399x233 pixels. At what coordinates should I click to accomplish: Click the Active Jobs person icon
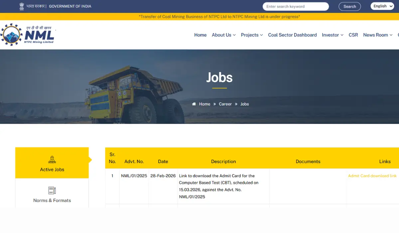[x=52, y=159]
